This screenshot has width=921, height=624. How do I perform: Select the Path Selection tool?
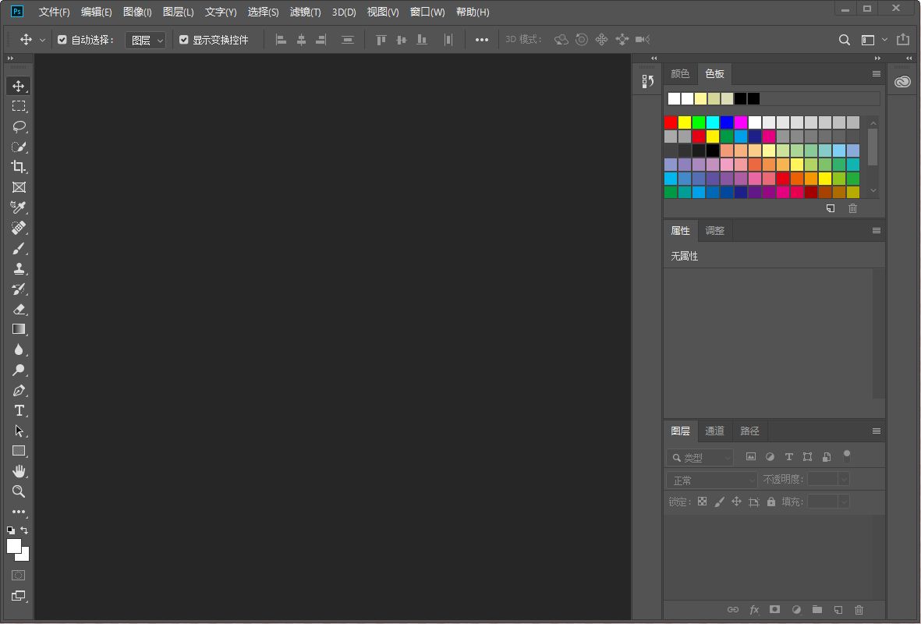coord(19,431)
